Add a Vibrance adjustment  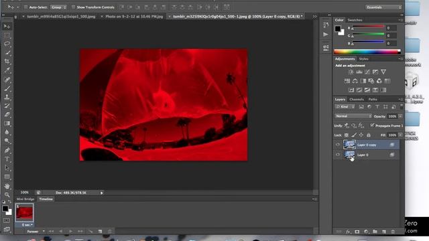[383, 72]
